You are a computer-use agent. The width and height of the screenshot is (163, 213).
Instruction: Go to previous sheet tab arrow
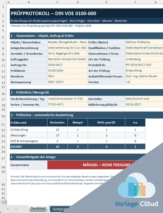(8, 209)
